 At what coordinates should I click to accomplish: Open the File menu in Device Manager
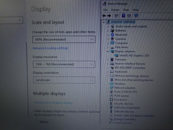pyautogui.click(x=105, y=10)
